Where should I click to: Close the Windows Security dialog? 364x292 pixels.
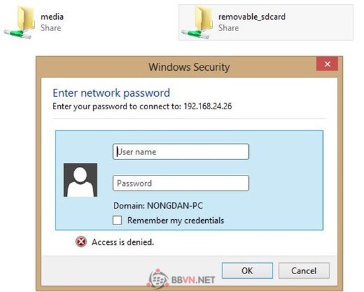pos(328,64)
